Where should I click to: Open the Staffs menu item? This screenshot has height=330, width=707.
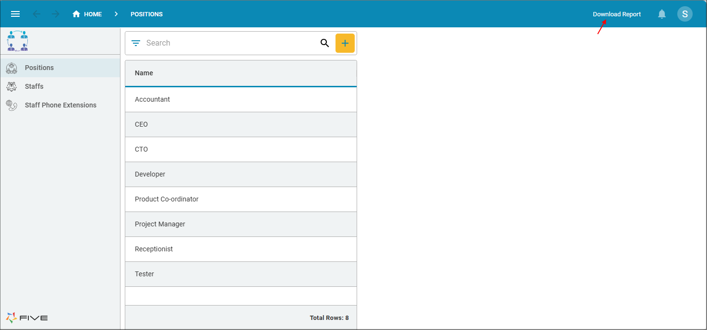pos(34,86)
